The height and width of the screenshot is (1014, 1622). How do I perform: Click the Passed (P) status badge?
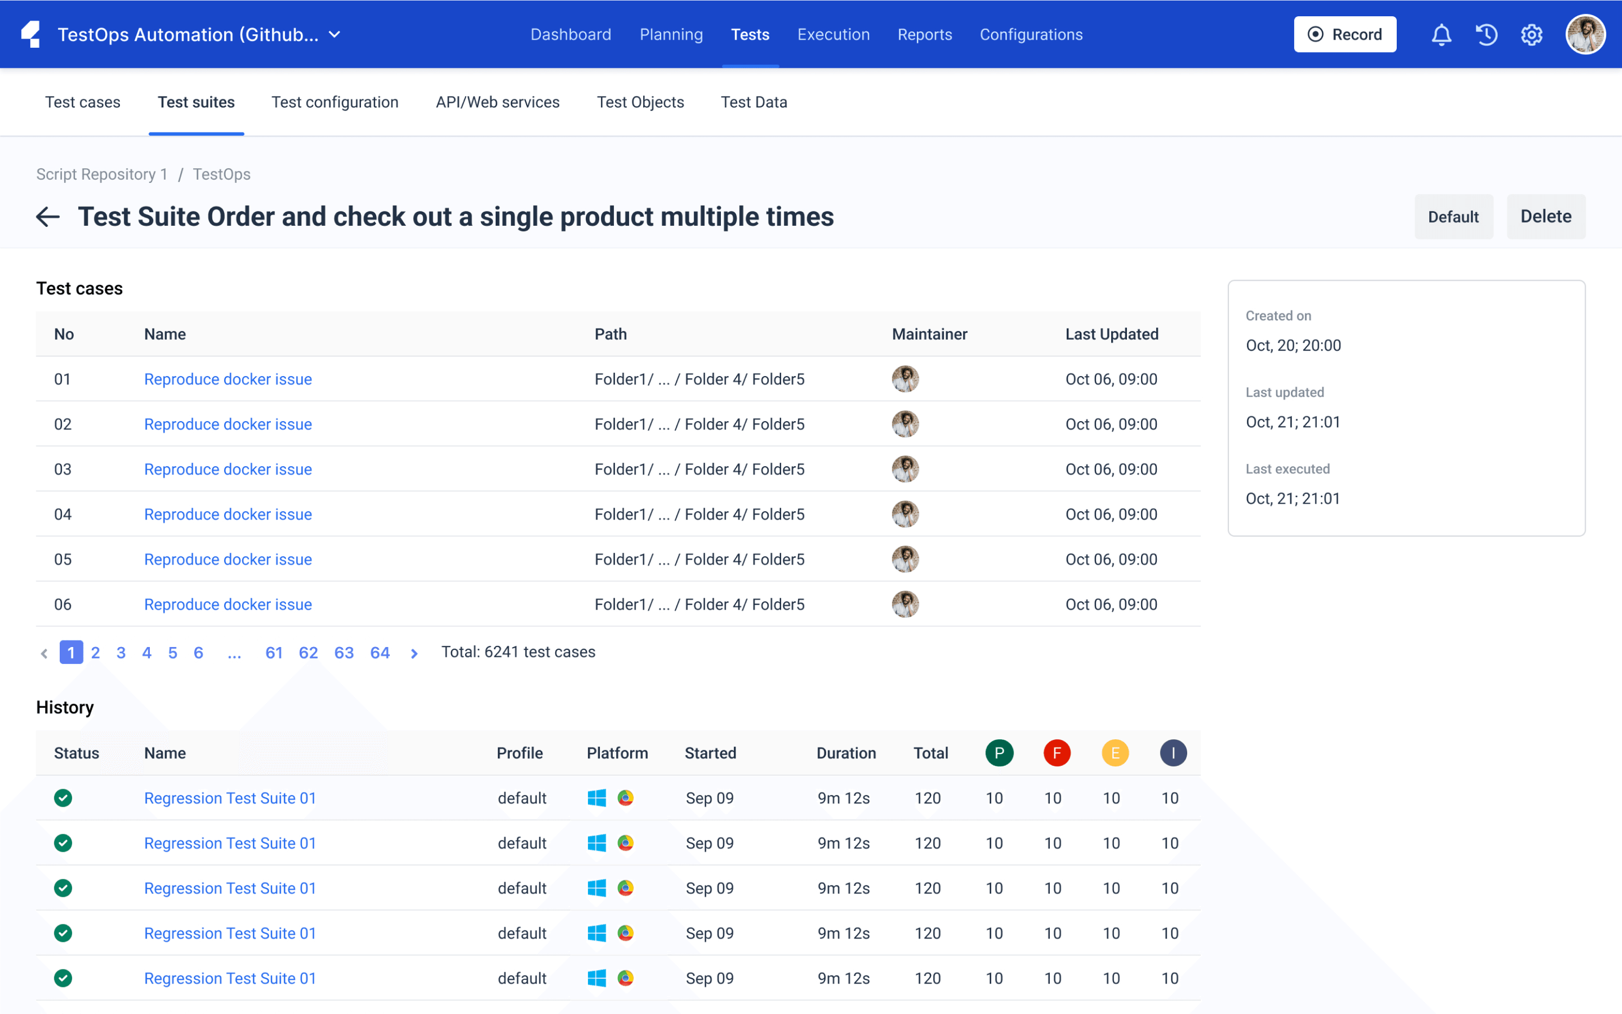click(x=999, y=752)
